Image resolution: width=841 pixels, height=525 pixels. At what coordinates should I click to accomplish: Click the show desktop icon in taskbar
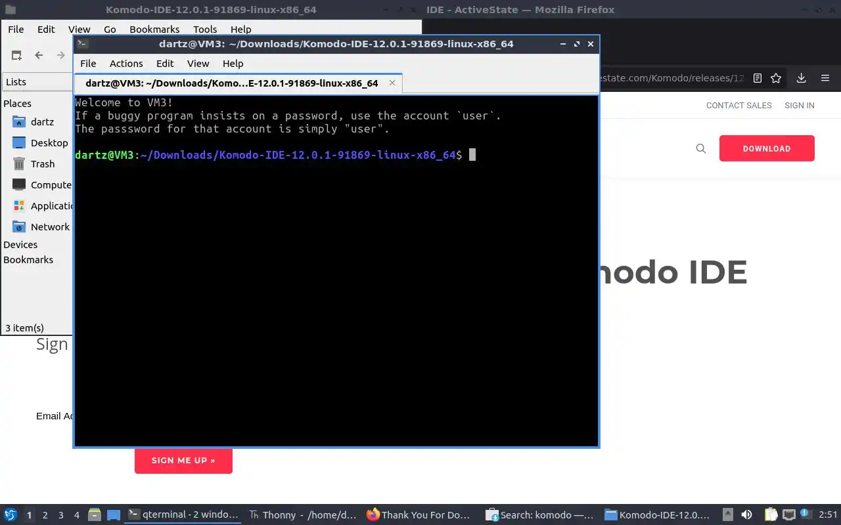(114, 515)
